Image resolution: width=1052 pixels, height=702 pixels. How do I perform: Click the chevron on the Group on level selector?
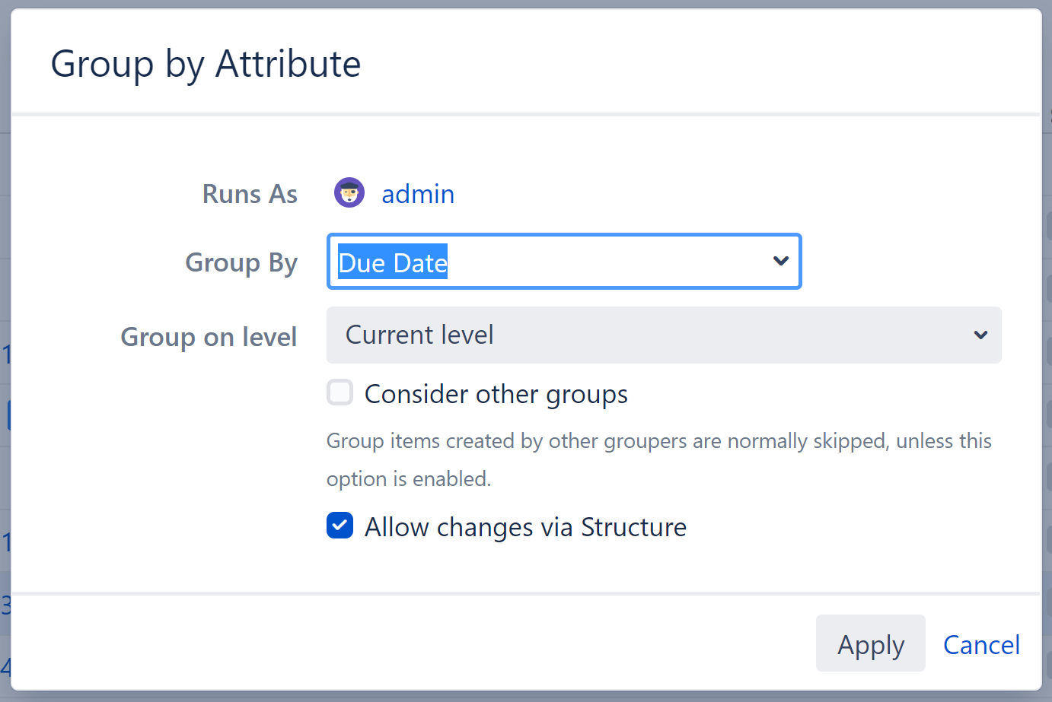coord(980,335)
